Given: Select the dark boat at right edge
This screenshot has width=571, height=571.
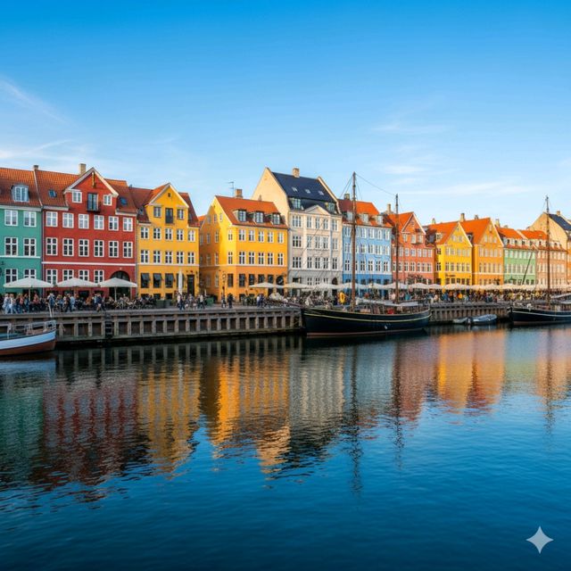Looking at the screenshot, I should pos(541,315).
